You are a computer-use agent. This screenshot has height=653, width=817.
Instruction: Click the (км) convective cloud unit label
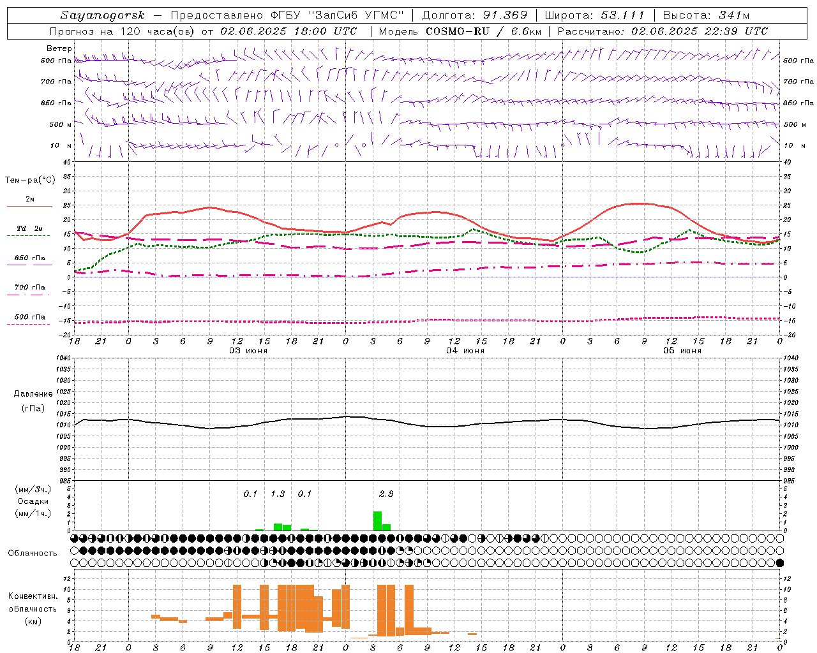[33, 621]
